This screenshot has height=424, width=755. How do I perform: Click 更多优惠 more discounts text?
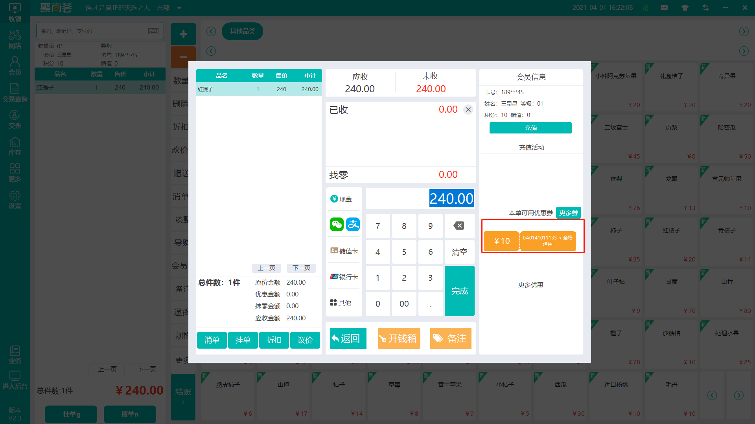click(530, 285)
